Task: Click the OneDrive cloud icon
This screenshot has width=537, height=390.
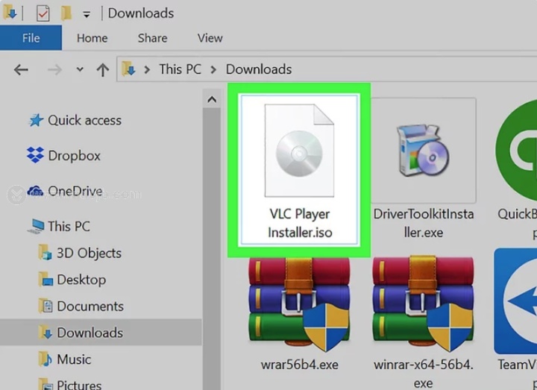Action: (x=35, y=191)
